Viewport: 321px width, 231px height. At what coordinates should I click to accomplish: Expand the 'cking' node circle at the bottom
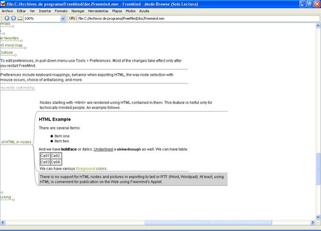click(x=13, y=200)
